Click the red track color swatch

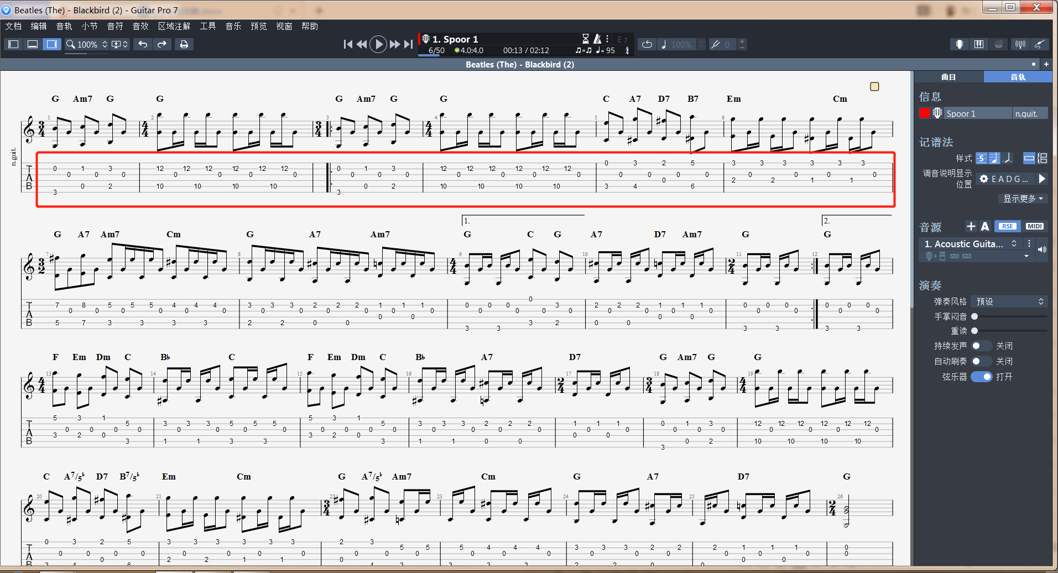(x=924, y=113)
